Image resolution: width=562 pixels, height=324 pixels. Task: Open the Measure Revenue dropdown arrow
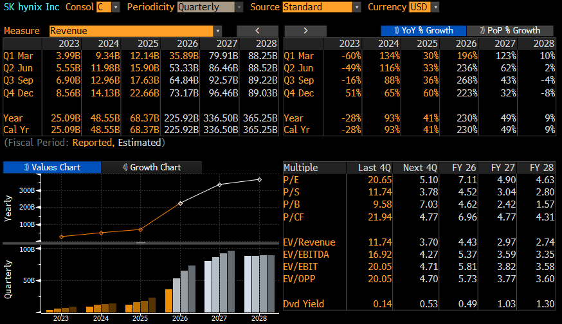(217, 32)
